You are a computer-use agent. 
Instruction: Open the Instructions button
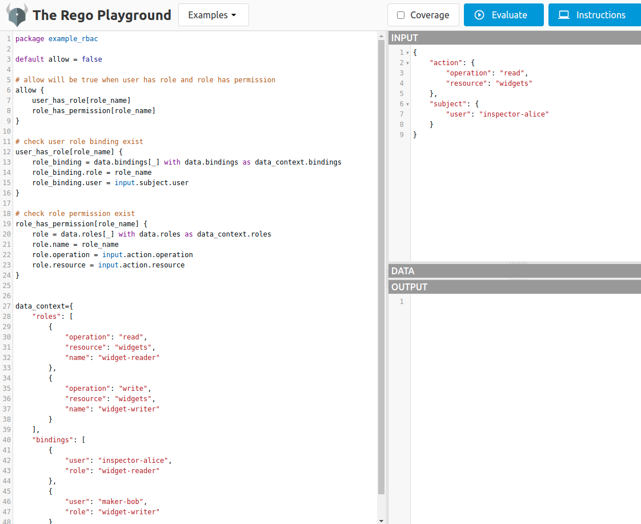coord(594,15)
